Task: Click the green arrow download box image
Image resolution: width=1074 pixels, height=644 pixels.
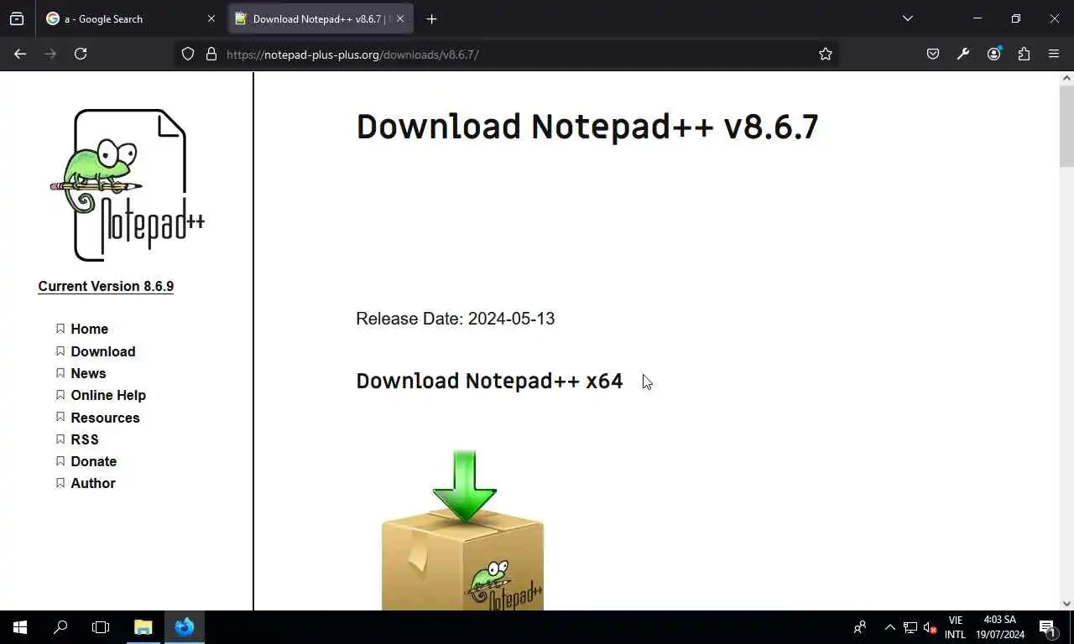Action: tap(463, 530)
